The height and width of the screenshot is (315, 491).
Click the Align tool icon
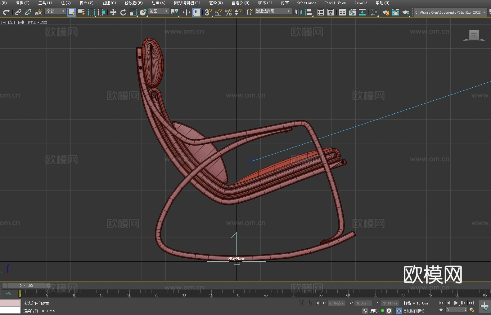pyautogui.click(x=309, y=12)
